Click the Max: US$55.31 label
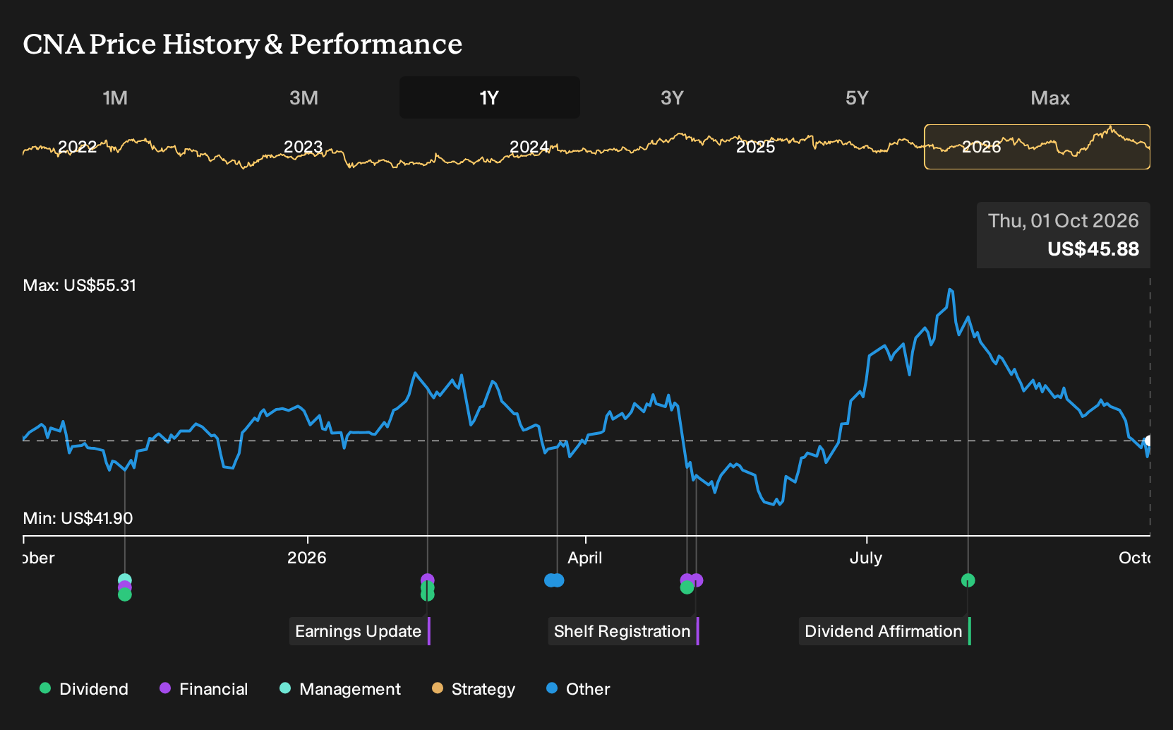Viewport: 1173px width, 730px height. click(80, 285)
